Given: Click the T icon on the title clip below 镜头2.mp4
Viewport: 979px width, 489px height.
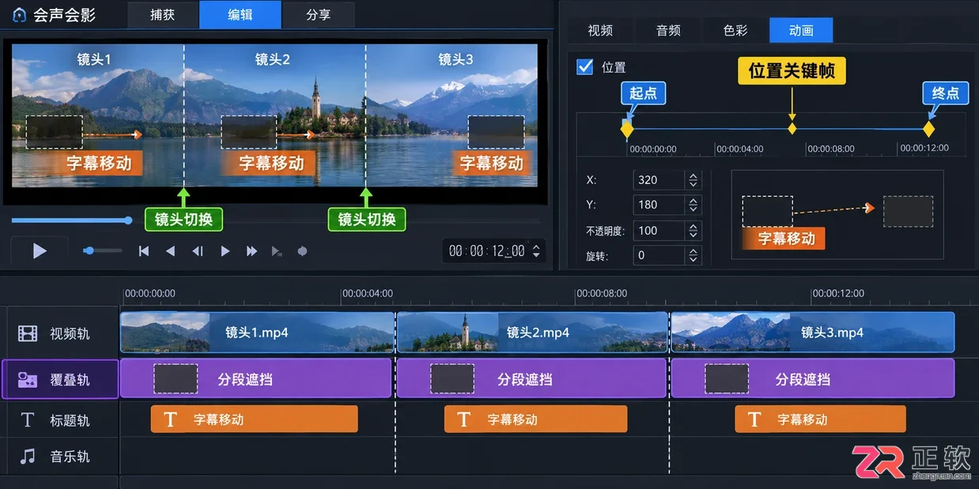Looking at the screenshot, I should coord(463,419).
